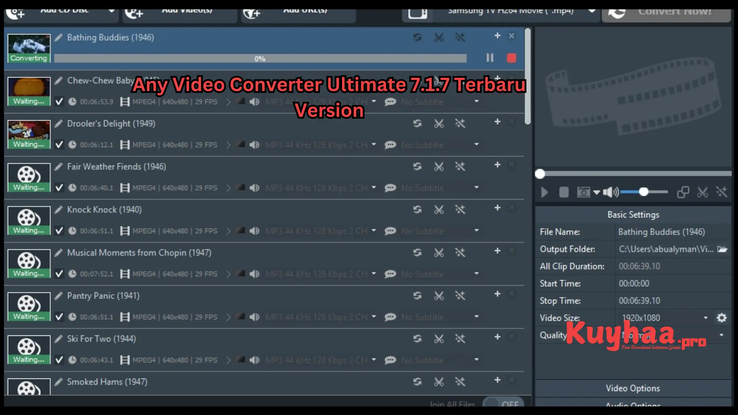
Task: Open the audio track dropdown for Fair Weather Fiends
Action: 374,188
